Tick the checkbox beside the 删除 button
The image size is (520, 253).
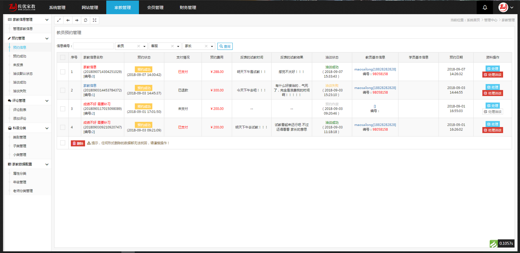[x=63, y=143]
